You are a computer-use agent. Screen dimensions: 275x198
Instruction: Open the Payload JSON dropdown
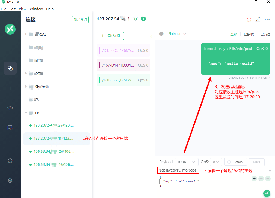[x=187, y=162]
